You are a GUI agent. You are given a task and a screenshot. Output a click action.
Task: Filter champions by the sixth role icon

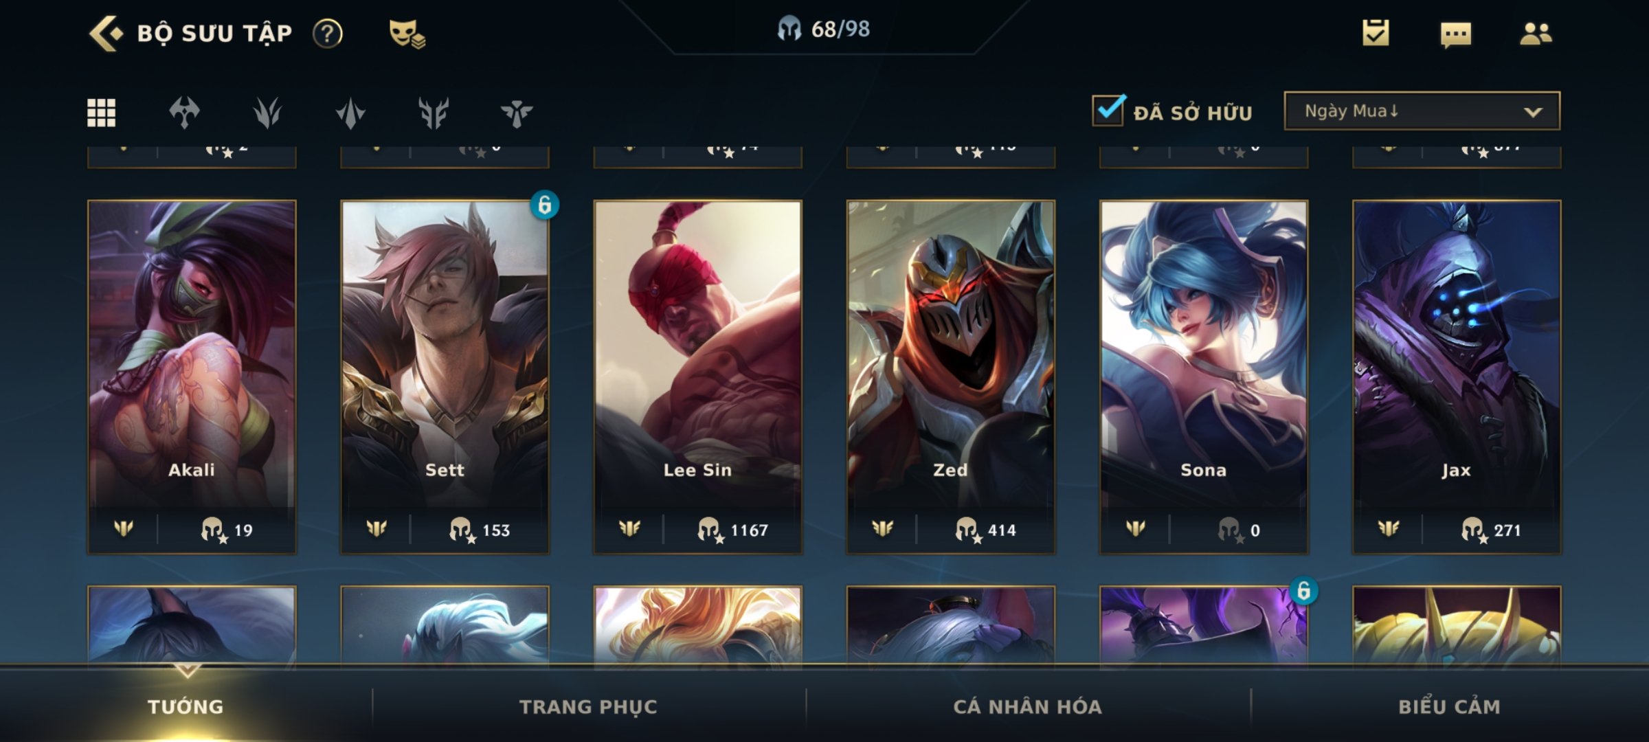(517, 113)
